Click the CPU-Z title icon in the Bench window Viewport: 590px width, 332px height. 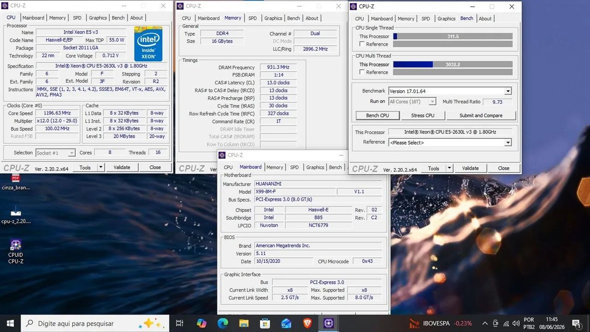click(353, 6)
